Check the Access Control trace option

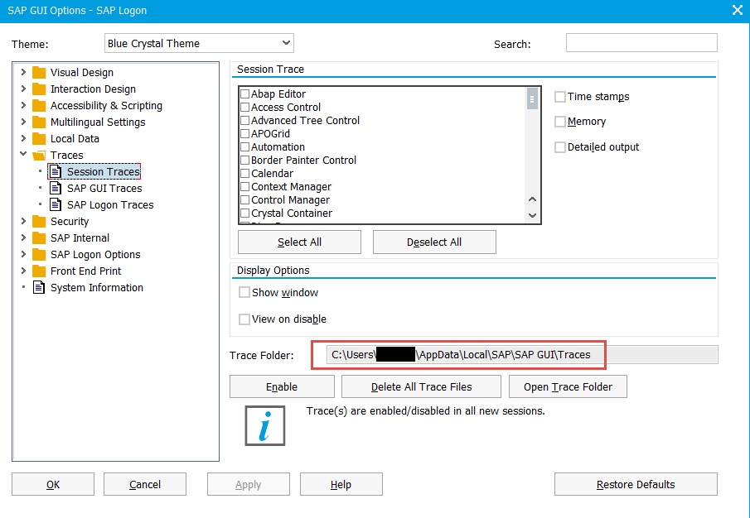point(245,108)
